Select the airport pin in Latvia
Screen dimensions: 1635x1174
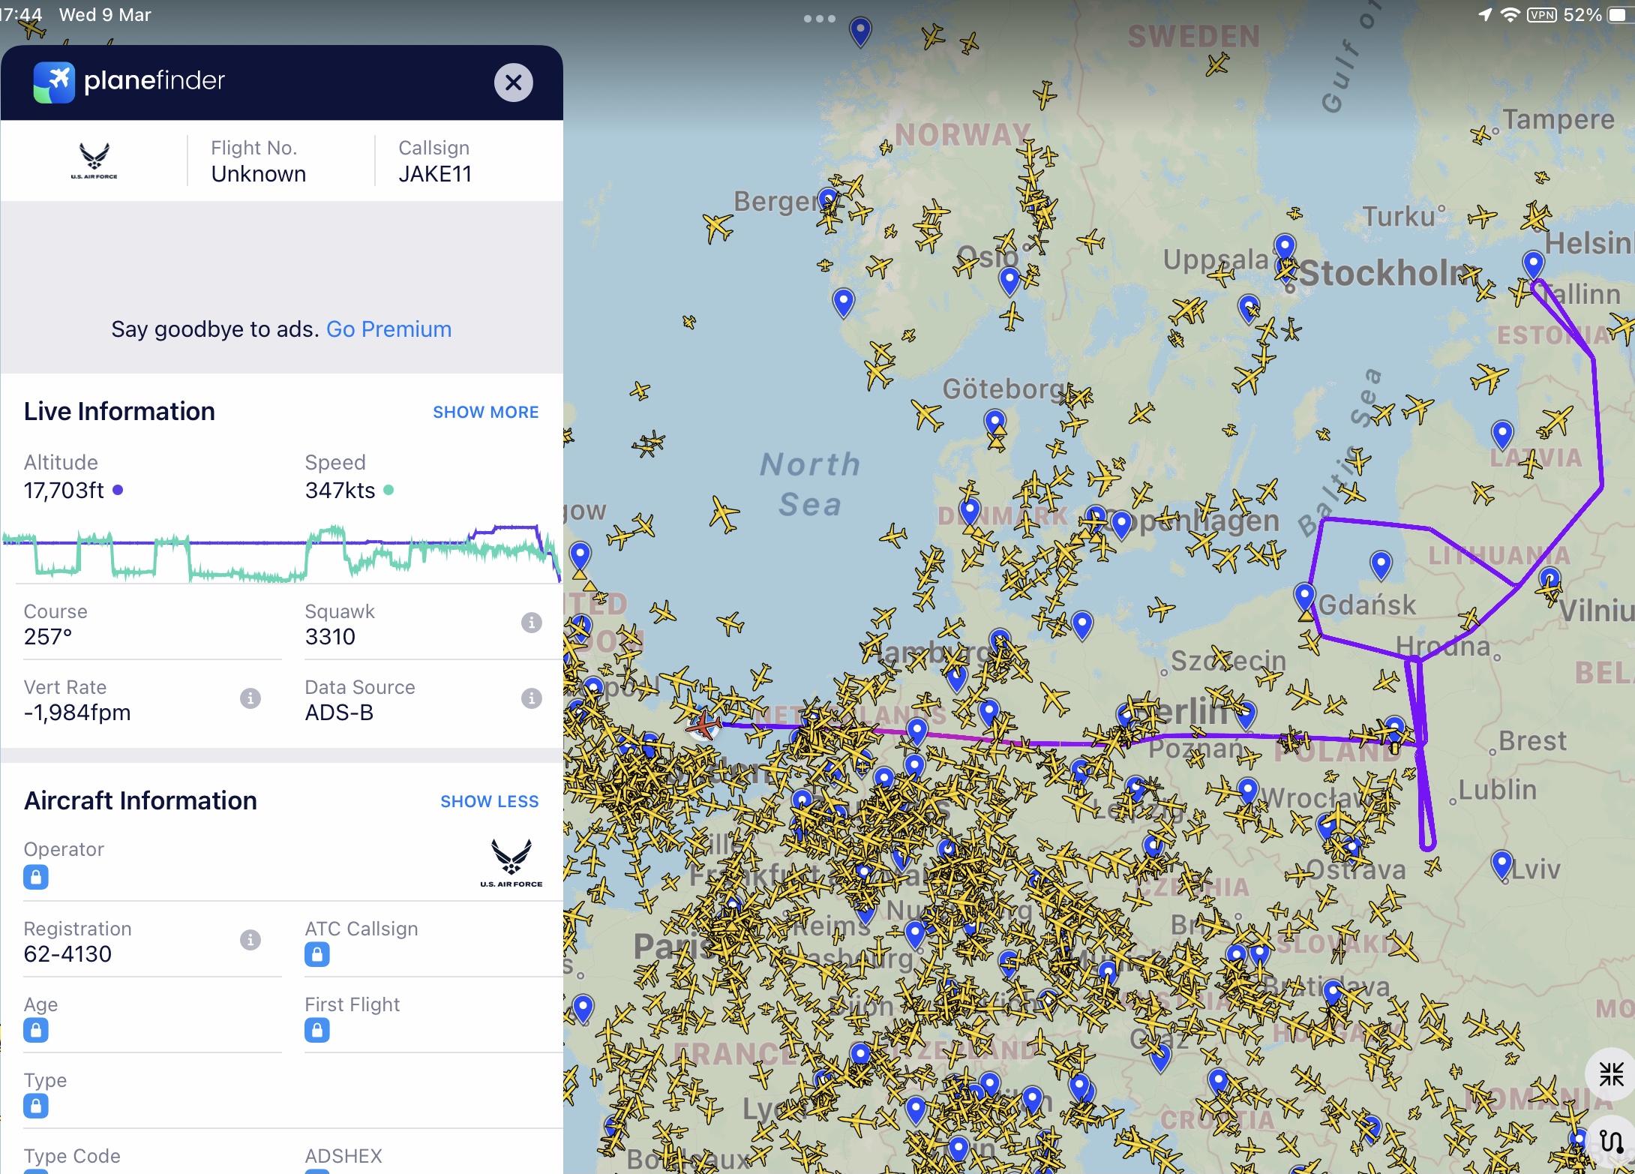1502,434
